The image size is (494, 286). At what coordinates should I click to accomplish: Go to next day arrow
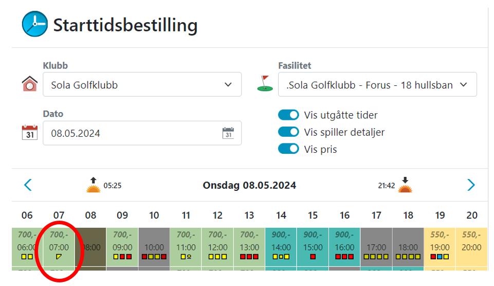pyautogui.click(x=471, y=185)
